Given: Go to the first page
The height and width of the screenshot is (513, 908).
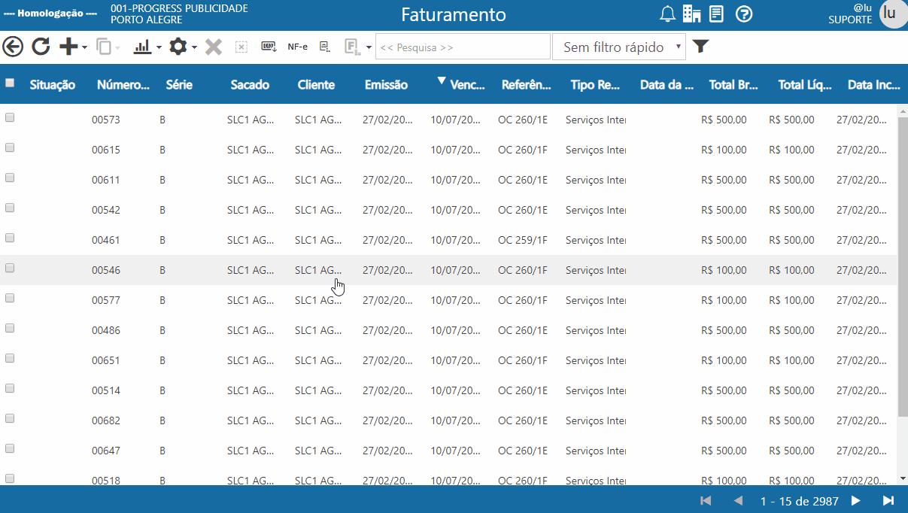Looking at the screenshot, I should 706,501.
